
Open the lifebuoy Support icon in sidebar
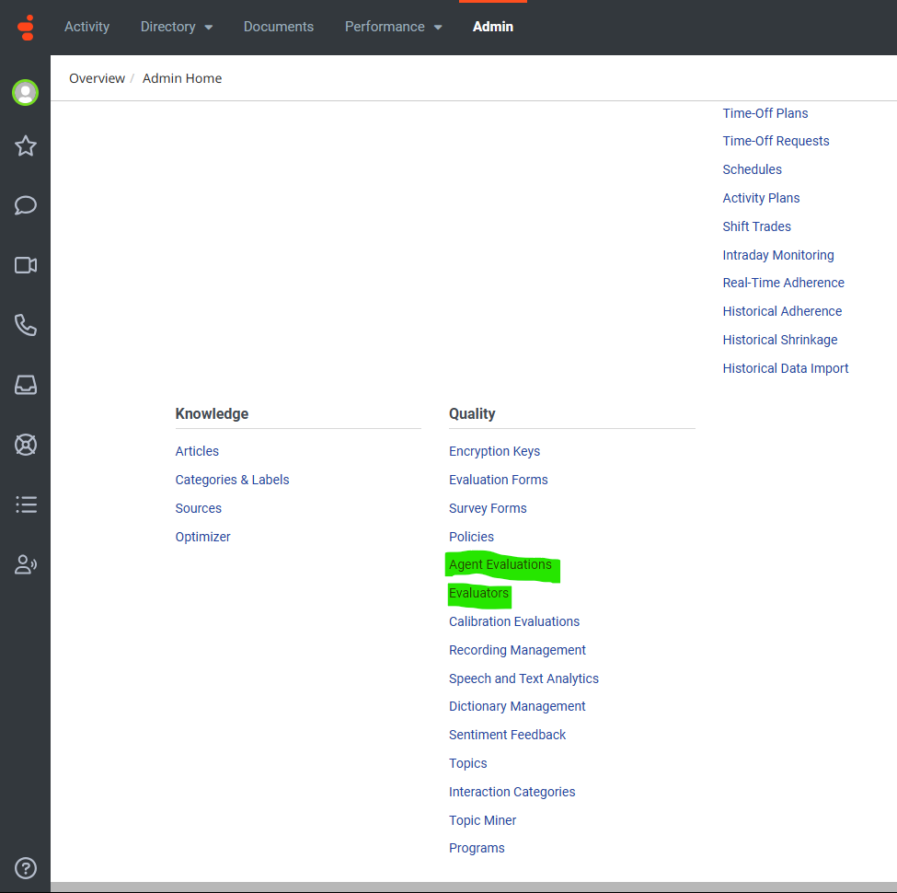pos(26,445)
